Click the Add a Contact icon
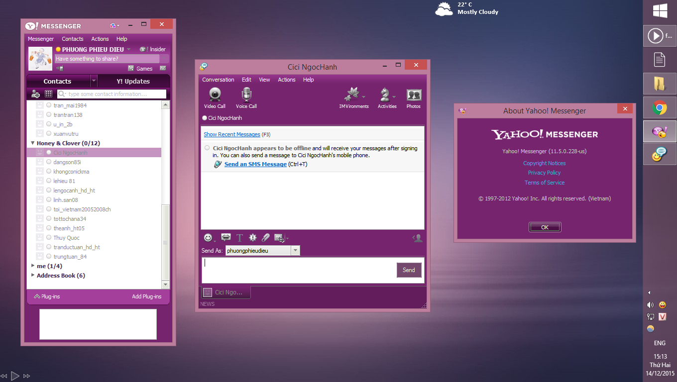This screenshot has width=677, height=382. [35, 94]
